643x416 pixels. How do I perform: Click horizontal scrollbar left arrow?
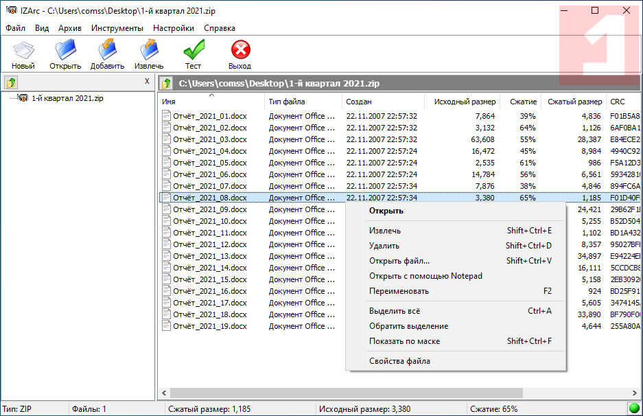(x=164, y=393)
